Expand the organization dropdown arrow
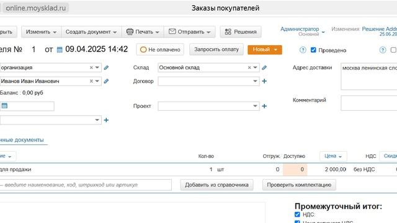The image size is (397, 223). (x=97, y=68)
